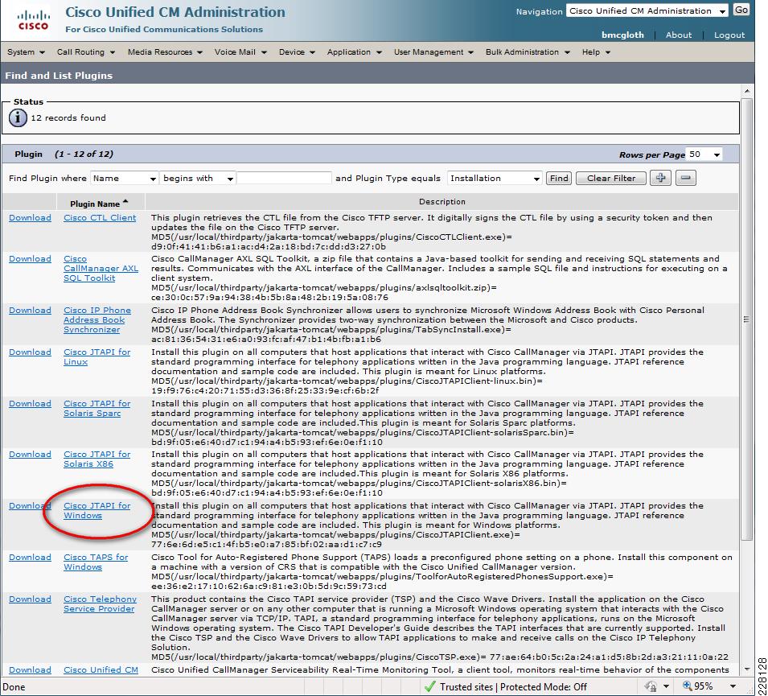Click the vertical scrollbar thumb
Screen dimensions: 768x696
pyautogui.click(x=746, y=319)
